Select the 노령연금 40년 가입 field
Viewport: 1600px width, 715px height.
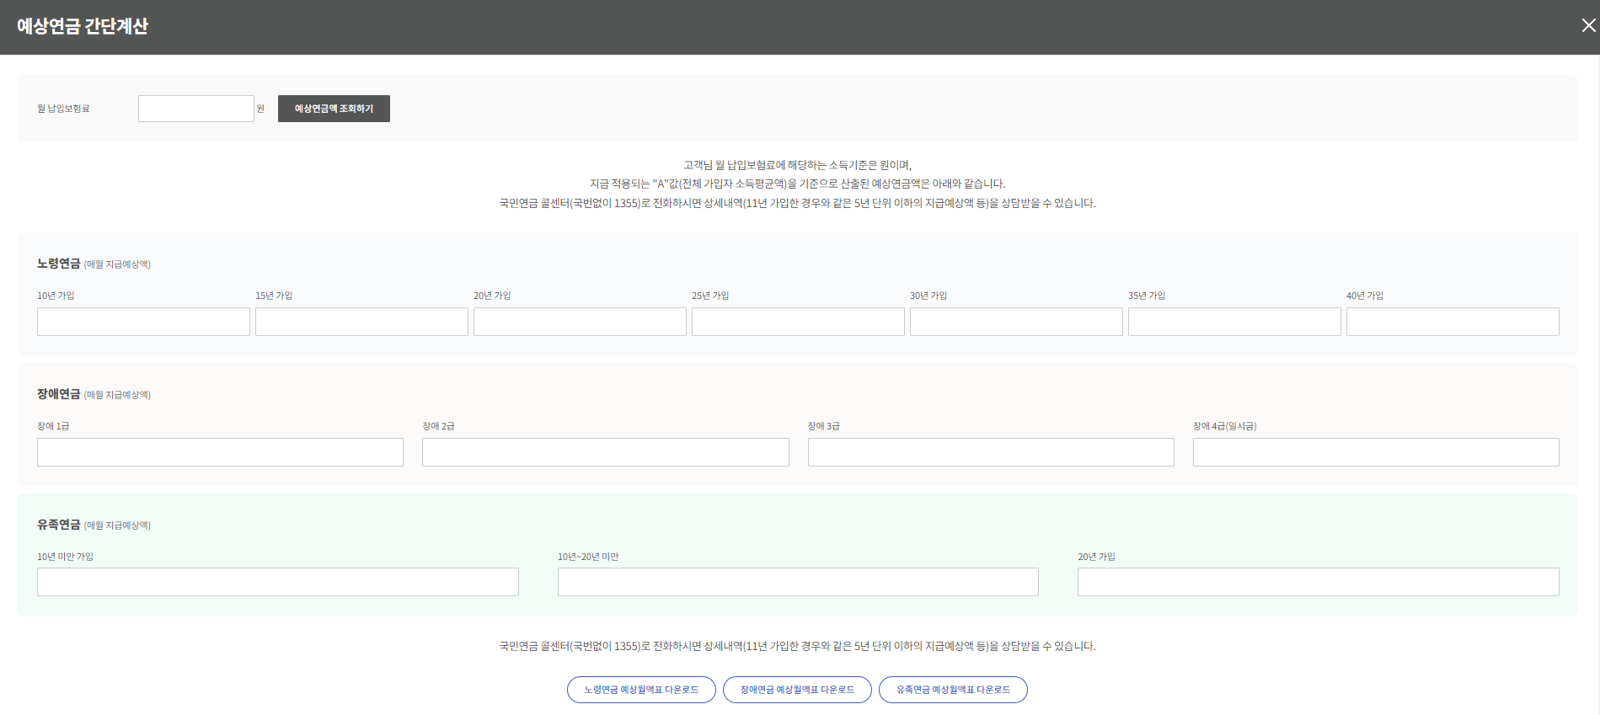coord(1453,322)
